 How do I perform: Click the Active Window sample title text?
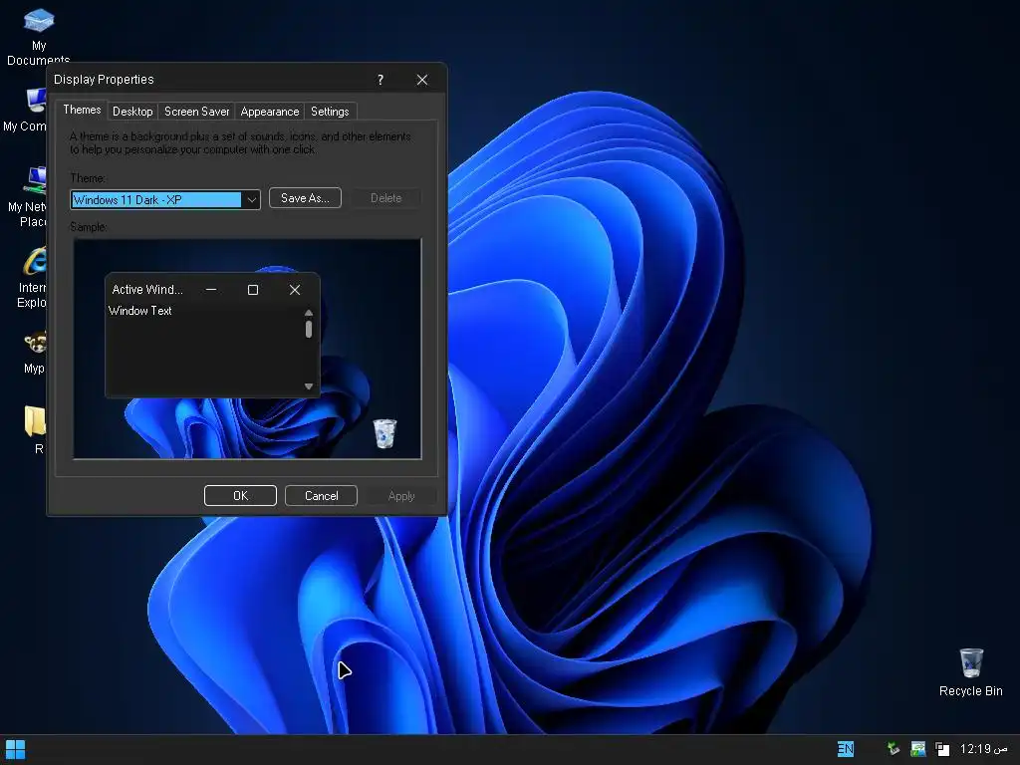click(x=147, y=290)
